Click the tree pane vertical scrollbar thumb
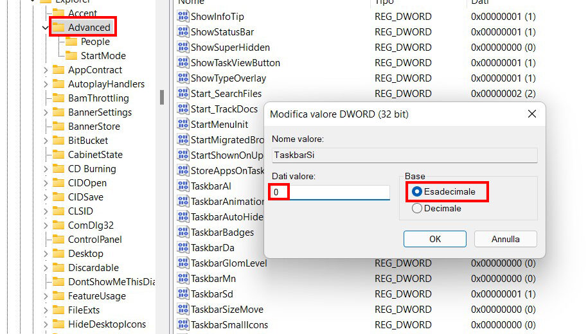 point(162,98)
